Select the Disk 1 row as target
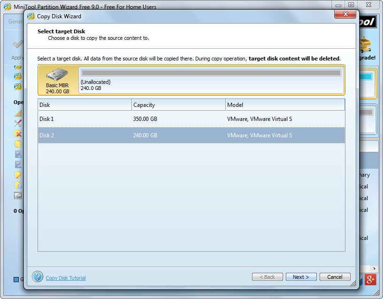Viewport: 383px width, 299px height. pyautogui.click(x=191, y=119)
